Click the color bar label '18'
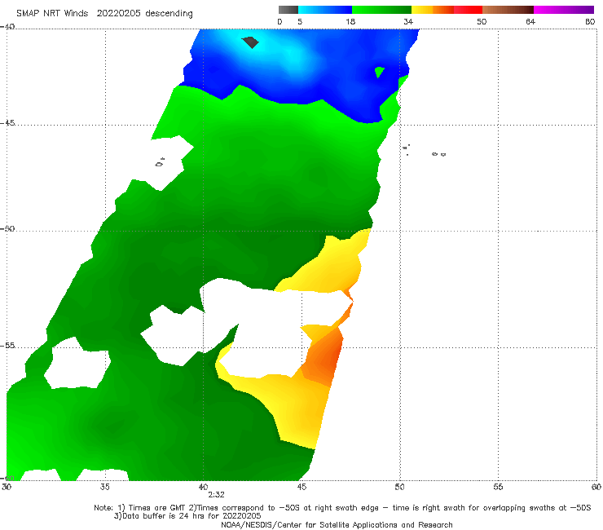 point(350,22)
